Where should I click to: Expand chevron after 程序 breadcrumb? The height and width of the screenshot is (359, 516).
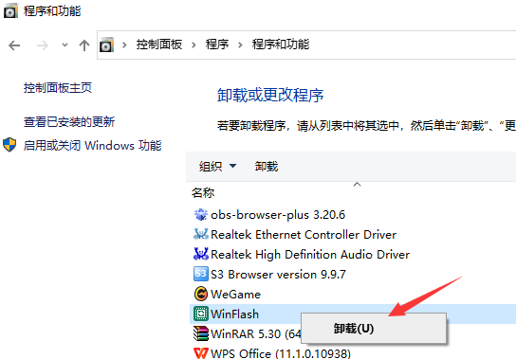click(240, 45)
